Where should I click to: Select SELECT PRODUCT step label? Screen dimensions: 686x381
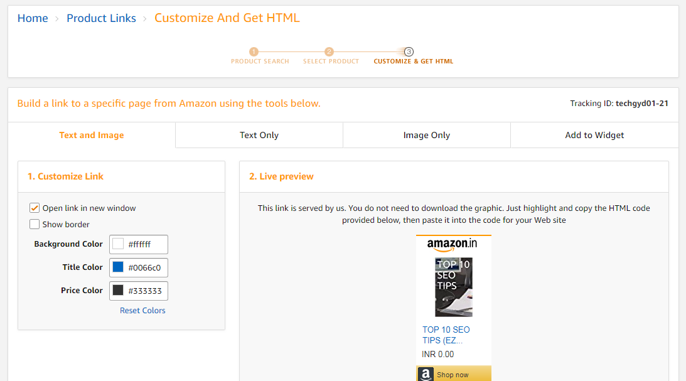coord(331,62)
